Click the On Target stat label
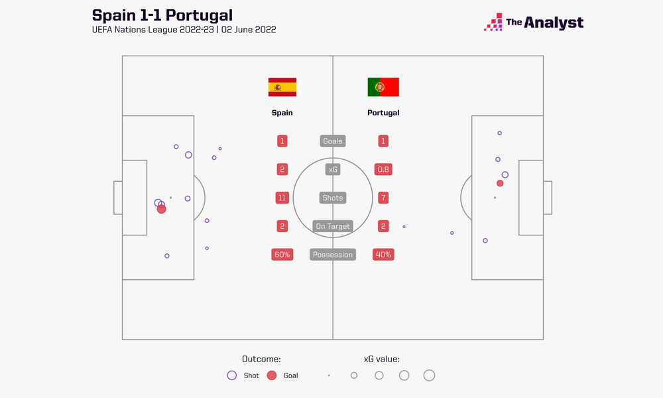 pyautogui.click(x=333, y=226)
